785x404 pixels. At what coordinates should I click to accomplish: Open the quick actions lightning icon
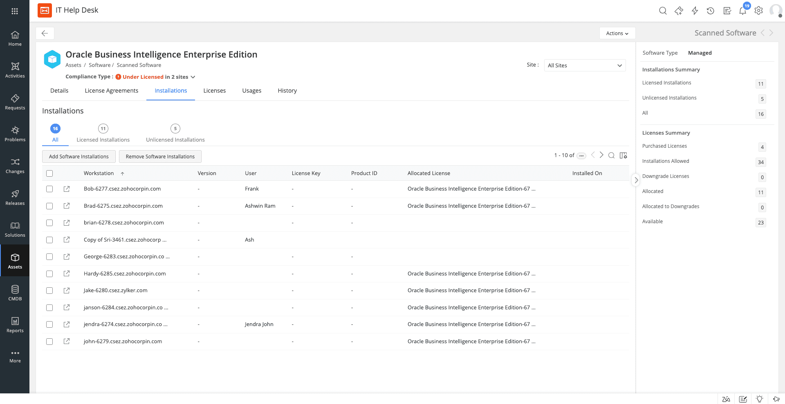point(695,11)
